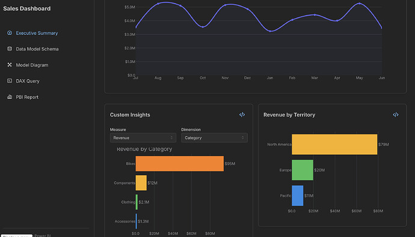Screen dimensions: 415x237
Task: Click the May data point on line chart
Action: [360, 4]
